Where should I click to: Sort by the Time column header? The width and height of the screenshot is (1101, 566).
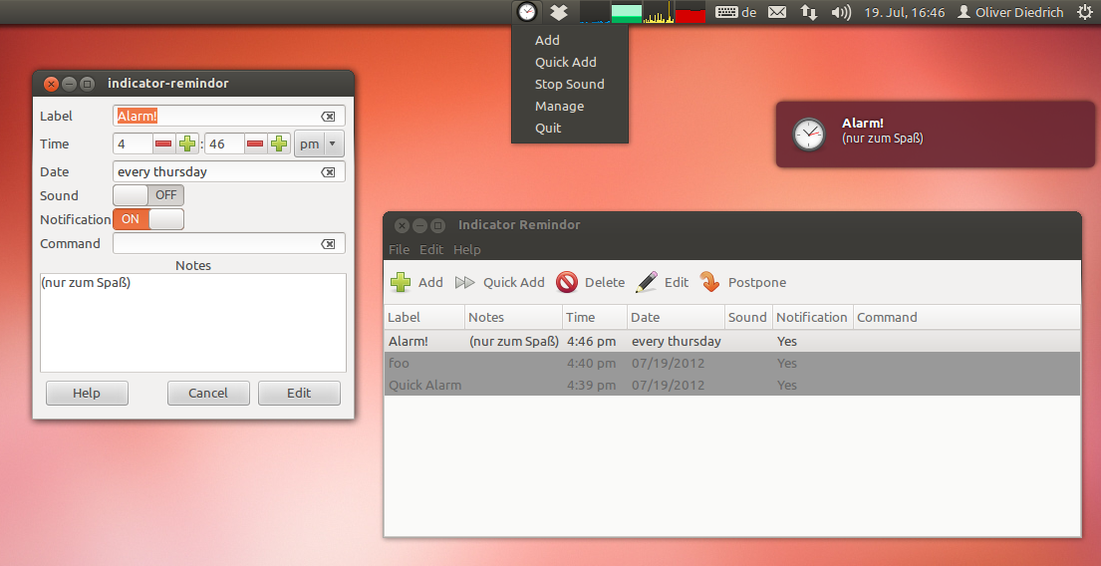point(595,318)
